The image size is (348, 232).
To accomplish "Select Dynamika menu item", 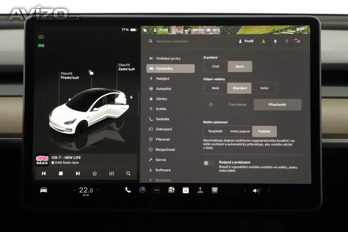I will coord(171,69).
